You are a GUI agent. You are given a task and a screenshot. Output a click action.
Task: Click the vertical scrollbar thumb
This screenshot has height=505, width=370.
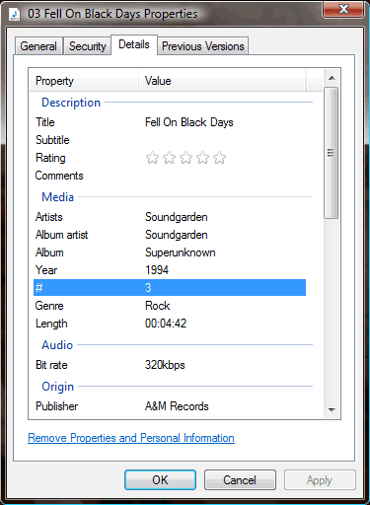click(x=332, y=153)
